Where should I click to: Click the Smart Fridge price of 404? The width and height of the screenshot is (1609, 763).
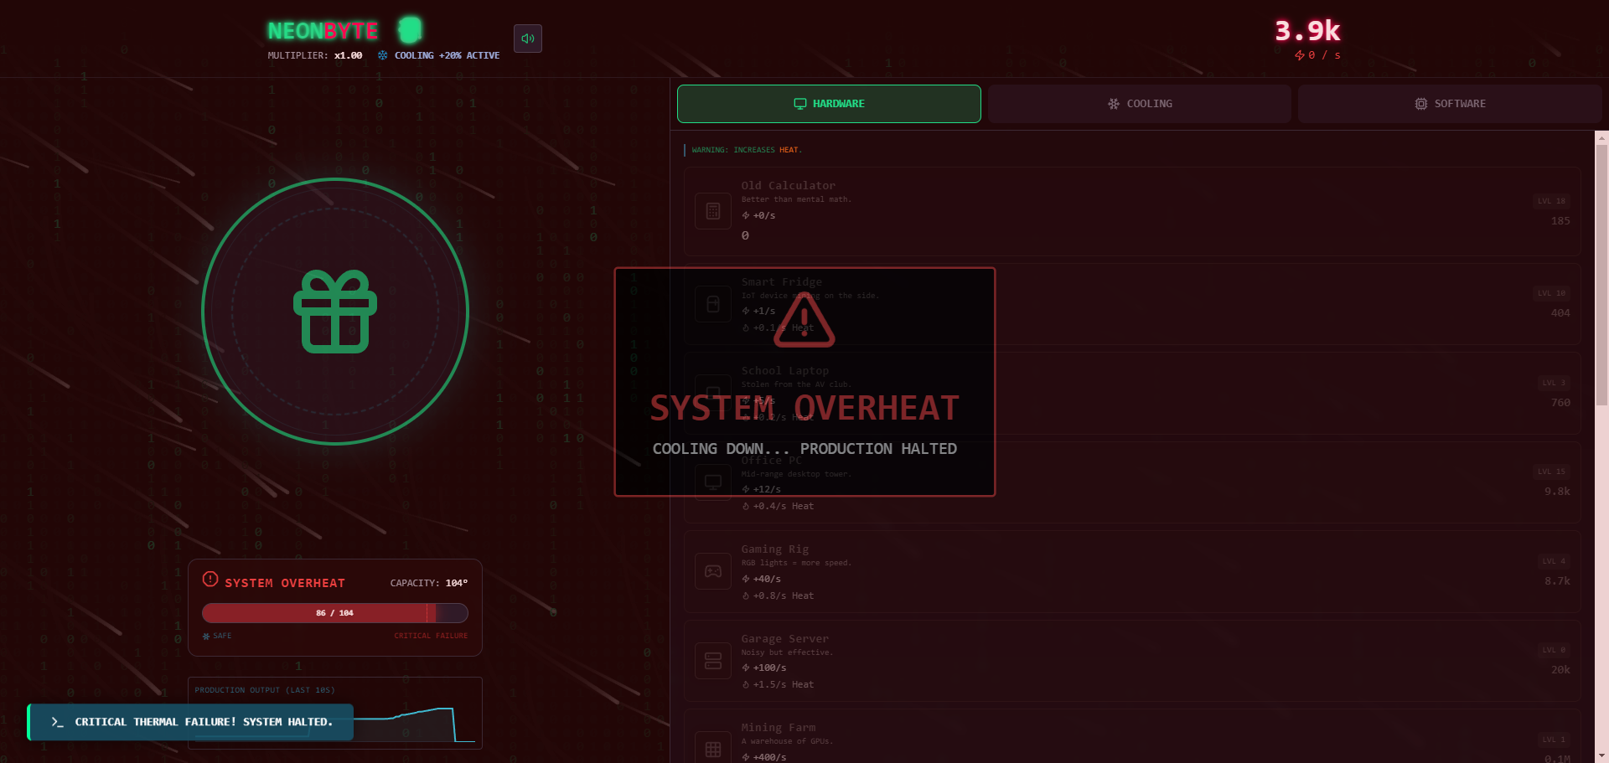click(1560, 313)
